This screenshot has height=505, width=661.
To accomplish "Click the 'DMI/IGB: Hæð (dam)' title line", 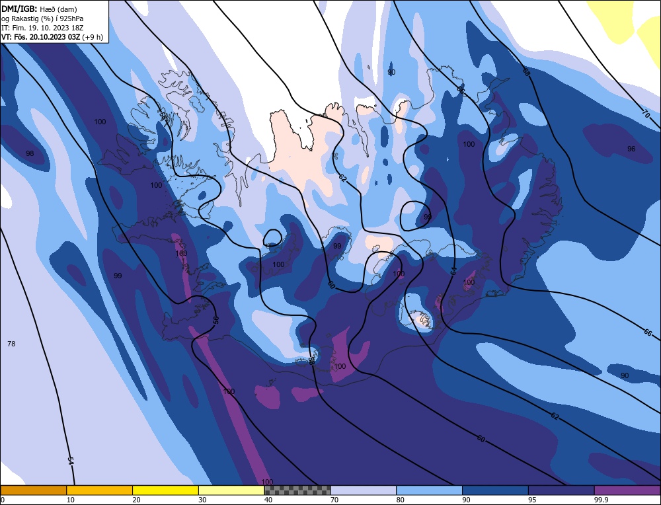I will pyautogui.click(x=39, y=9).
